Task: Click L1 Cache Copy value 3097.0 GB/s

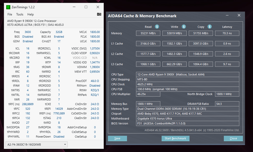Action: [x=201, y=44]
